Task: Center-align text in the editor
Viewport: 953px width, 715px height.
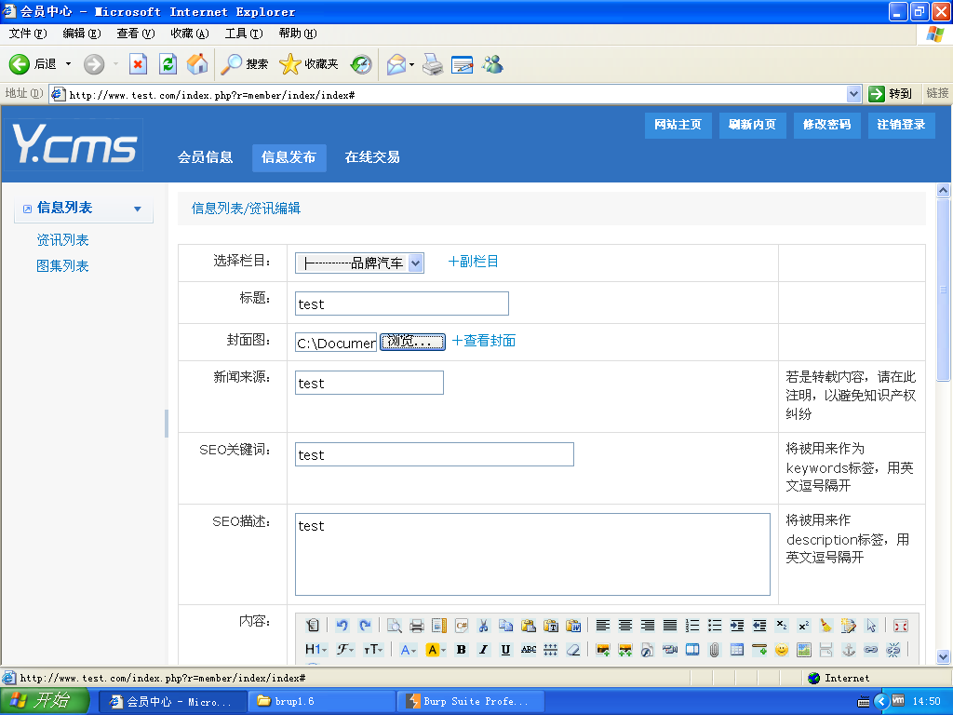Action: pos(624,625)
